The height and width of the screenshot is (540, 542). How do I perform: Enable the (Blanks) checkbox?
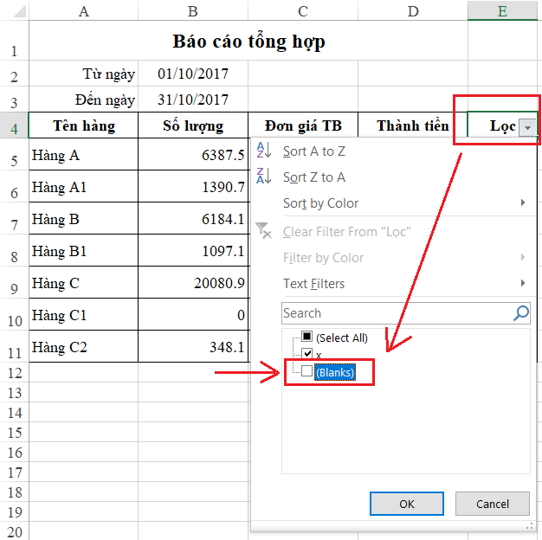coord(306,371)
